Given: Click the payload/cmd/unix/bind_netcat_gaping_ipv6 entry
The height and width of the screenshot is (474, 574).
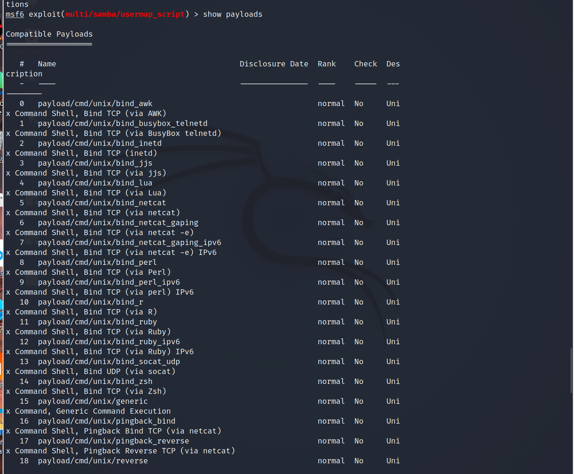Looking at the screenshot, I should pos(130,242).
